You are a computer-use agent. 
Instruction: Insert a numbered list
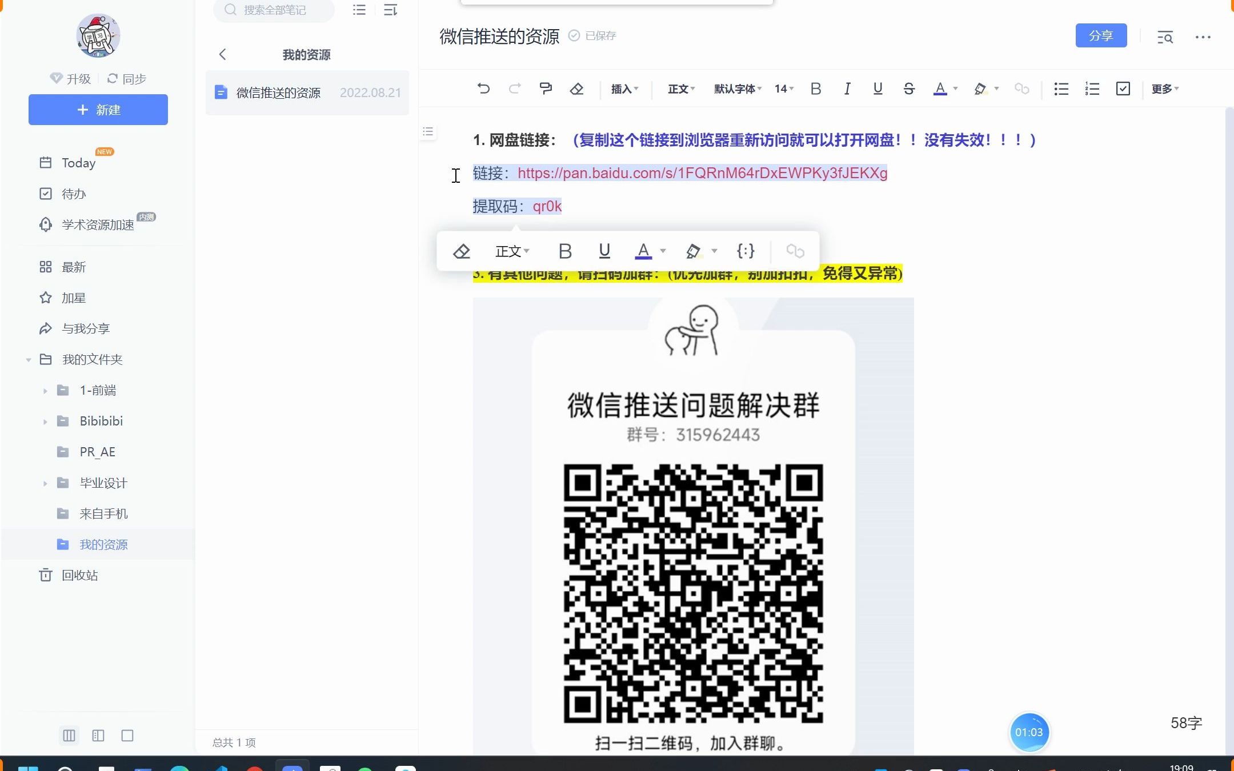1092,89
